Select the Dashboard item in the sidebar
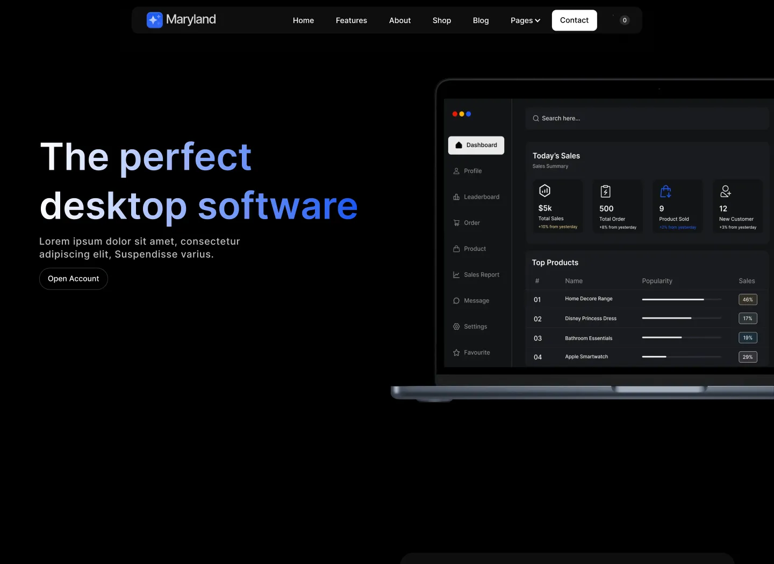 pos(476,145)
